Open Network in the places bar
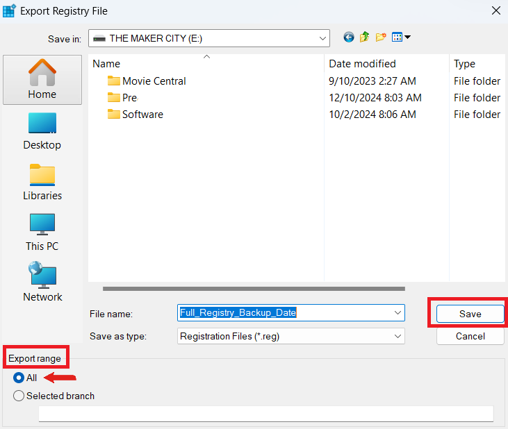Viewport: 508px width, 429px height. pyautogui.click(x=42, y=282)
